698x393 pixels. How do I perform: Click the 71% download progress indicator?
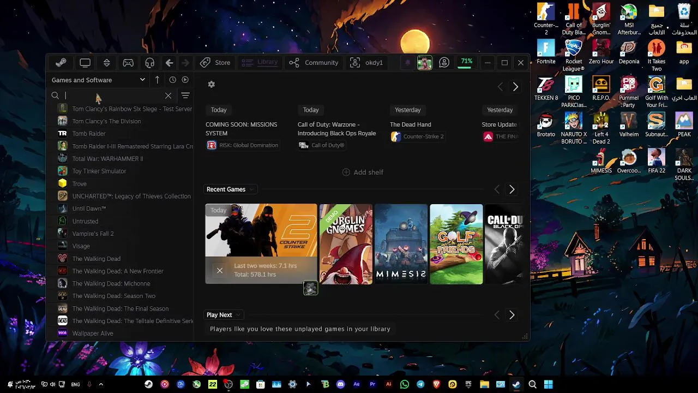pyautogui.click(x=466, y=62)
